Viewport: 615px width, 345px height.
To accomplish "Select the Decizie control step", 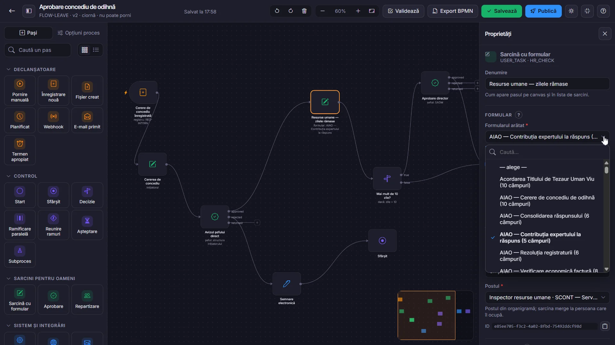I will (87, 195).
